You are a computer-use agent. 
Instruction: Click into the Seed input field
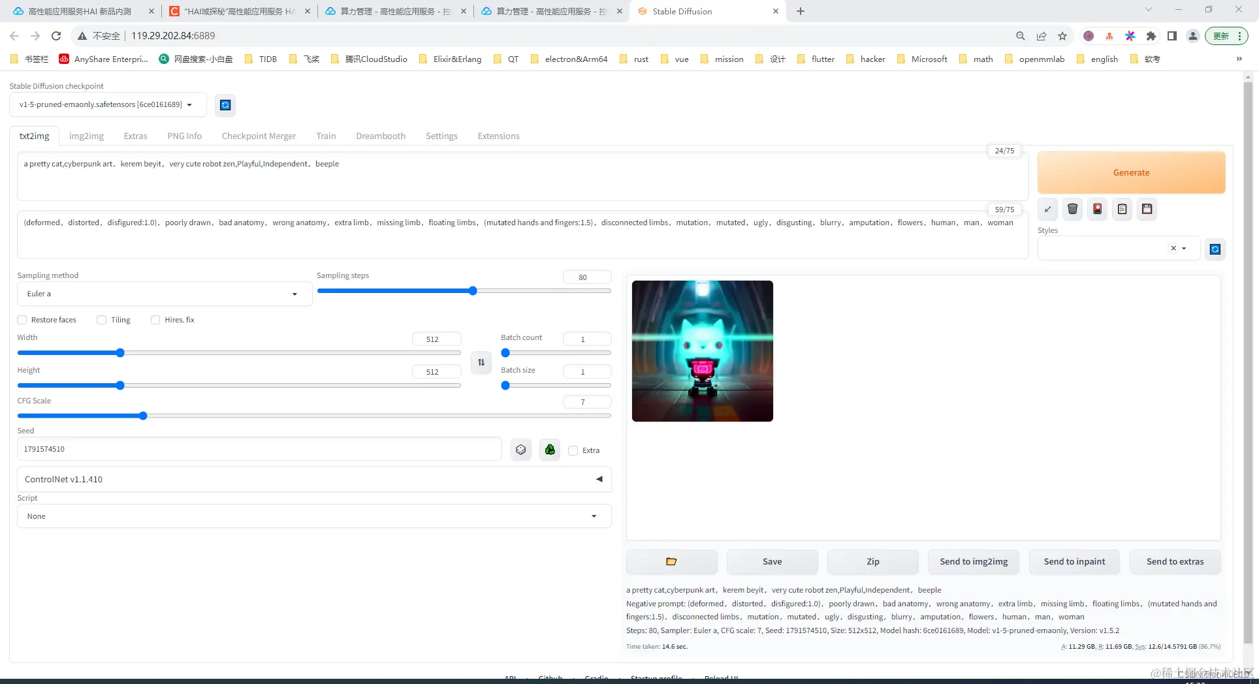point(259,449)
